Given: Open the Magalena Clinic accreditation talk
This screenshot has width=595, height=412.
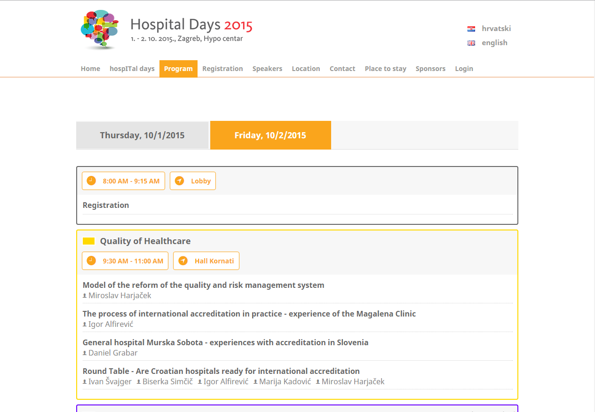Looking at the screenshot, I should (249, 314).
